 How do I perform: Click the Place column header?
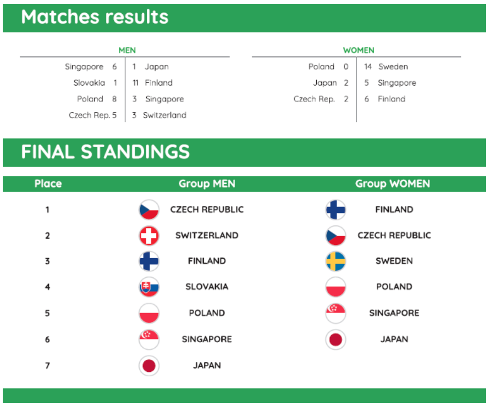(x=48, y=184)
